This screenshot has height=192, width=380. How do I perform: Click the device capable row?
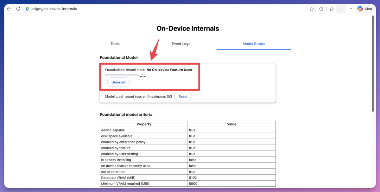tap(188, 130)
